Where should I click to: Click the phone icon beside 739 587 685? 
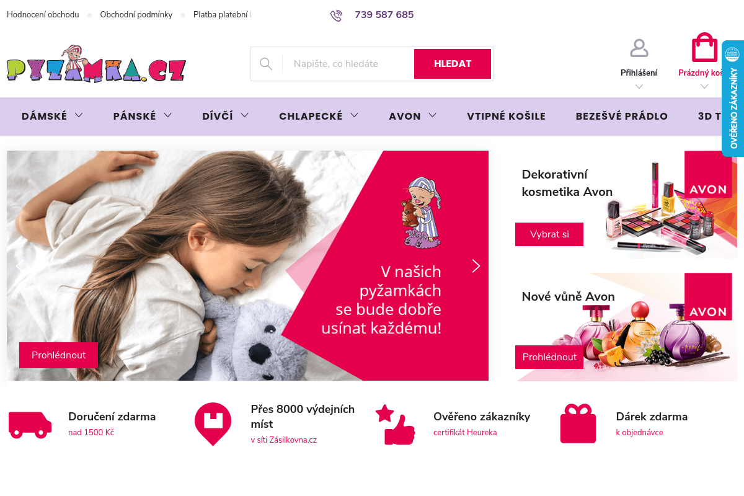point(336,15)
